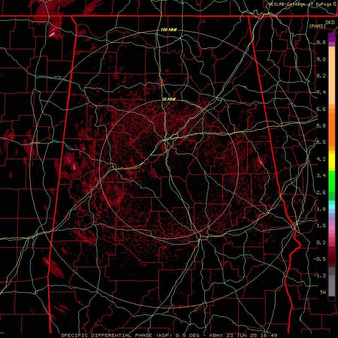The width and height of the screenshot is (338, 338).
Task: Pick the large peach color bar segment
Action: click(x=332, y=77)
